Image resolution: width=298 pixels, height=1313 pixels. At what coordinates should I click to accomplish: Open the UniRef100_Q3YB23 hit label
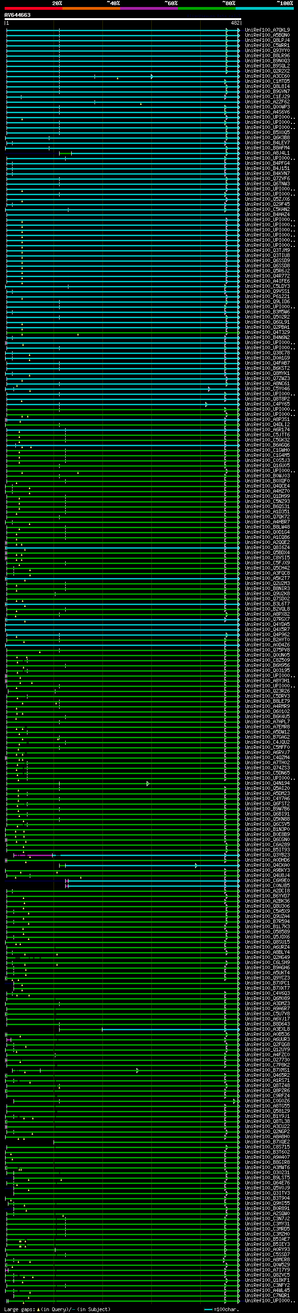(267, 855)
